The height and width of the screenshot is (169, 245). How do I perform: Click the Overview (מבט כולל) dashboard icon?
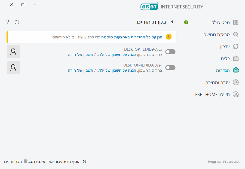(x=236, y=22)
